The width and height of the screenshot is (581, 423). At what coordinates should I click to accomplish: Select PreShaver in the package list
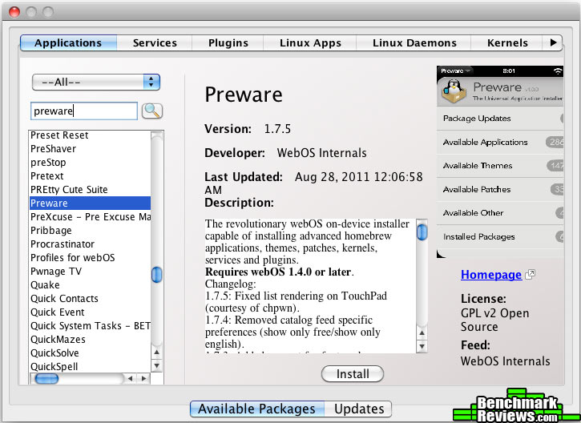point(90,149)
